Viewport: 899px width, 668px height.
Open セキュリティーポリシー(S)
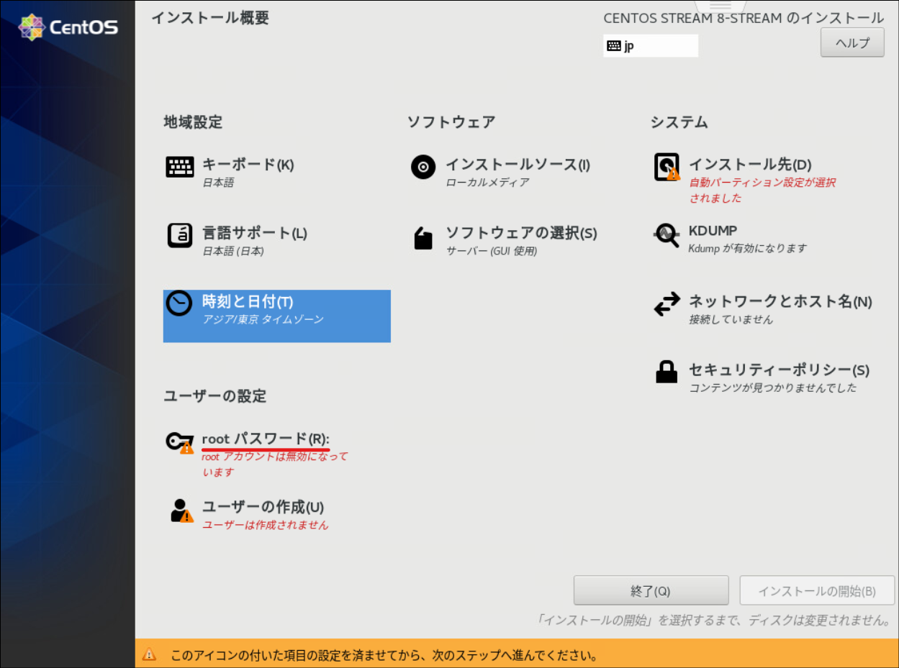tap(779, 370)
